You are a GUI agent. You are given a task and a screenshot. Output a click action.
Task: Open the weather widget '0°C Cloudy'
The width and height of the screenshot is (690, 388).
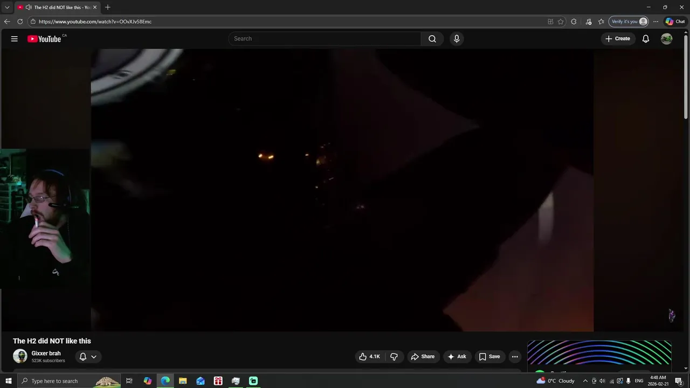pyautogui.click(x=556, y=381)
